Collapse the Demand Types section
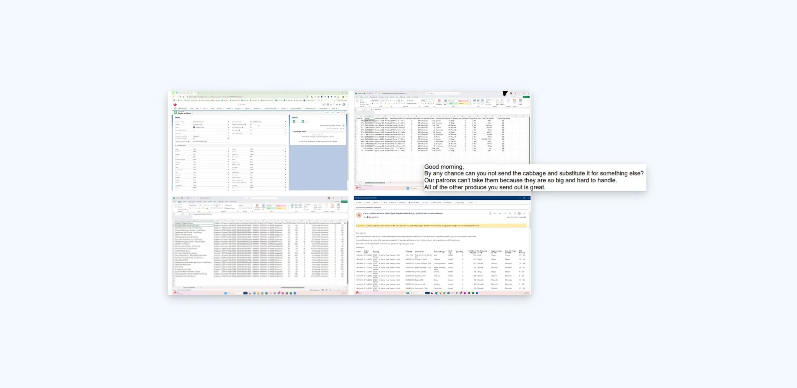This screenshot has height=388, width=797. (176, 145)
